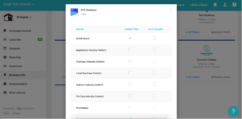Go to Local Ads section
Screen dimensions: 242x119
point(15,40)
